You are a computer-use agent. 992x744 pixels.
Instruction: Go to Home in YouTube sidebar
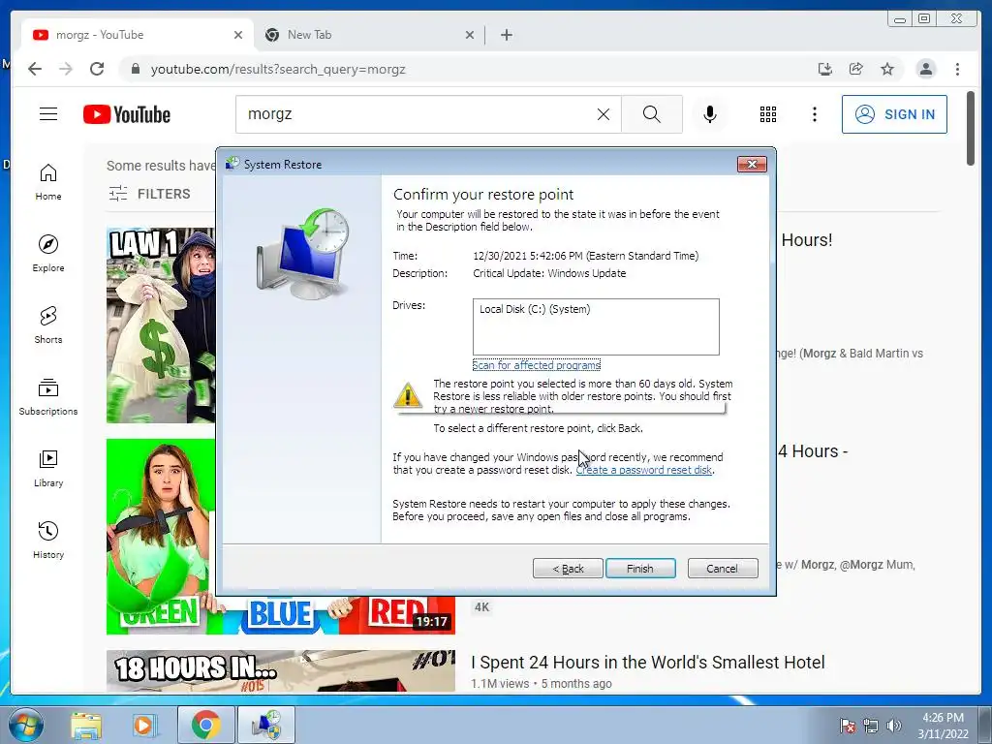(x=48, y=182)
